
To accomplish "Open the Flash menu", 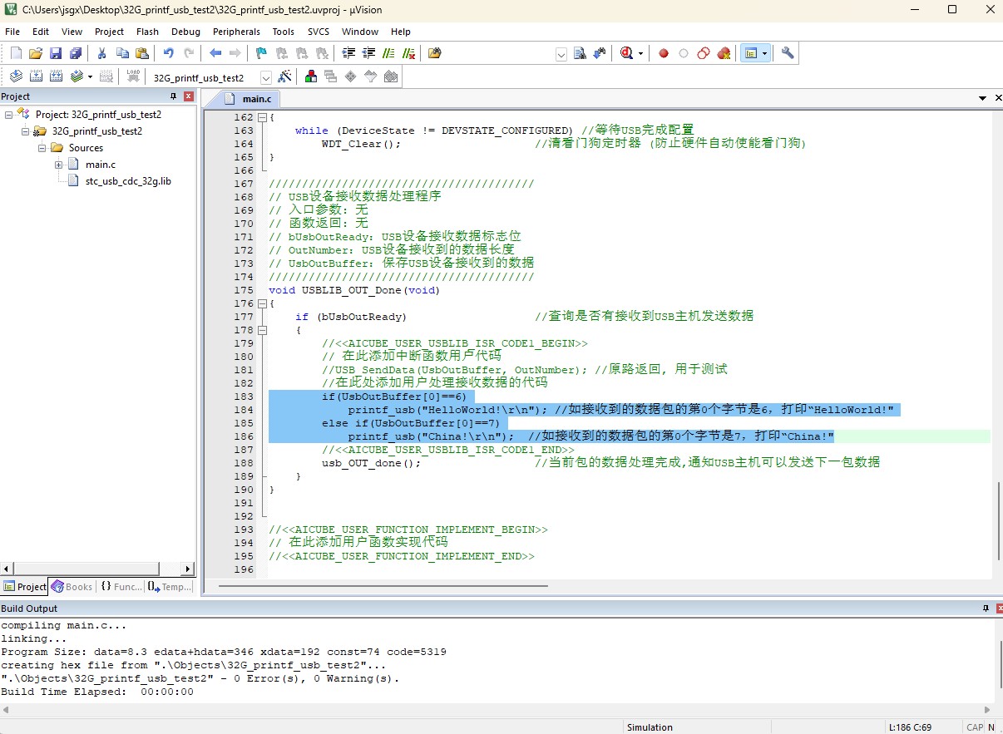I will 147,32.
